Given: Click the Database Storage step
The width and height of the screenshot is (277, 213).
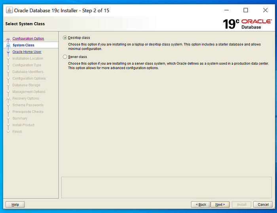Looking at the screenshot, I should [x=26, y=85].
